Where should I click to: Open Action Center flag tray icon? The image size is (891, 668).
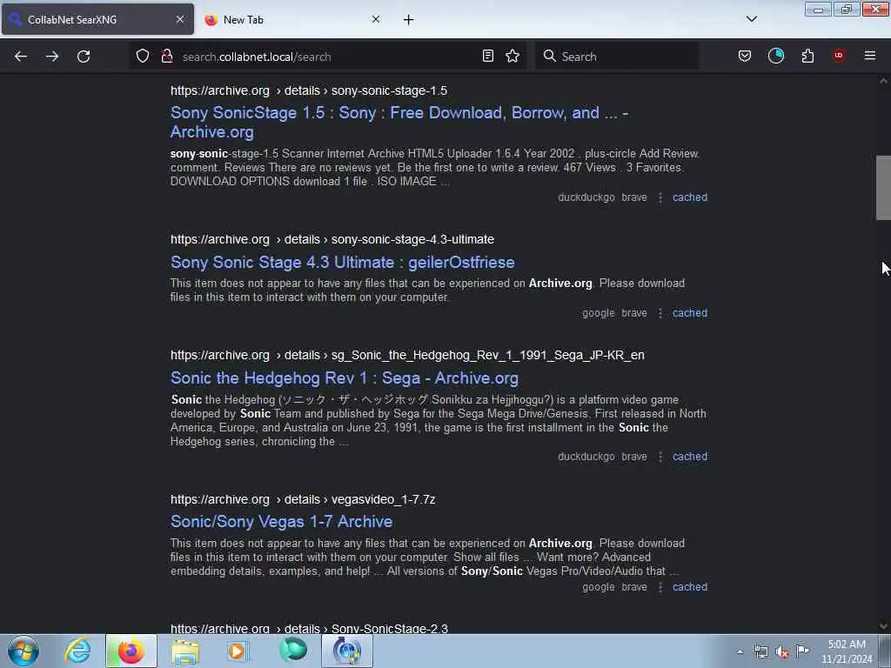pyautogui.click(x=802, y=651)
